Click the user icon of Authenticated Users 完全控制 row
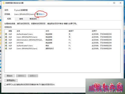The image size is (125, 94). coord(6,34)
